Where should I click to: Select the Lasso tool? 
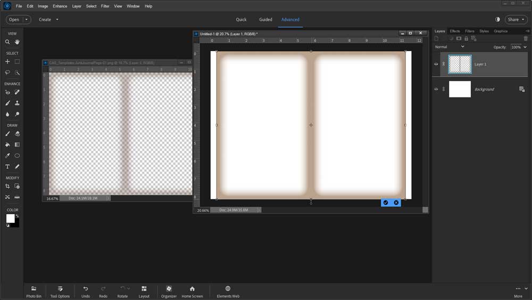coord(7,72)
